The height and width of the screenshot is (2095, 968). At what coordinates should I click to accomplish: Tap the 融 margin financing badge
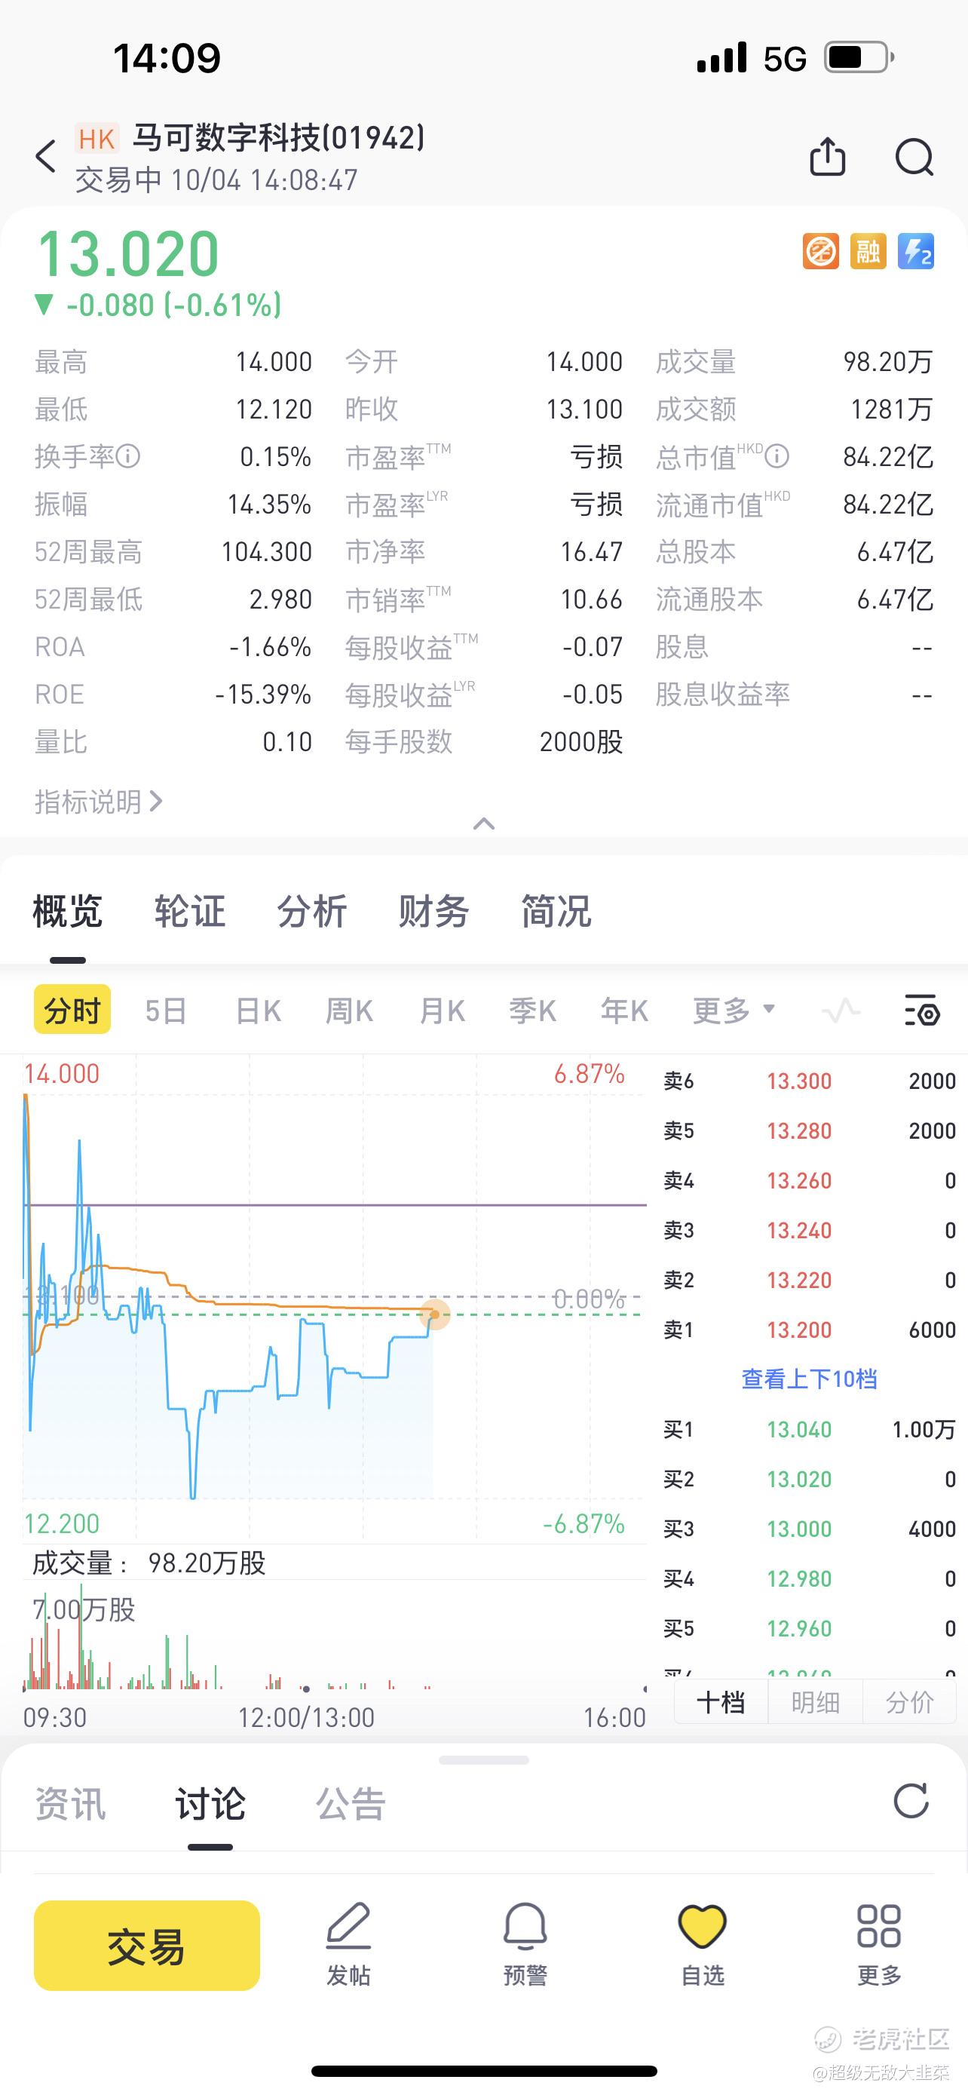tap(868, 251)
